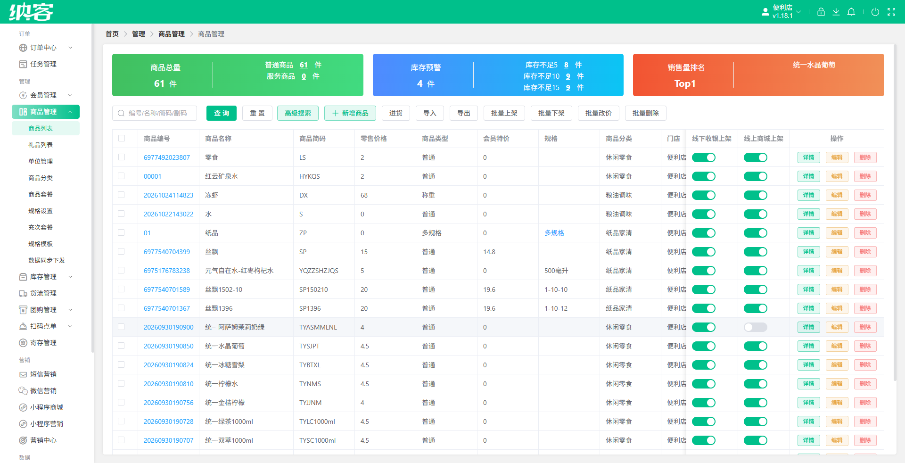Check the checkbox for 红云矿泉水 row
Viewport: 905px width, 463px height.
(x=122, y=176)
